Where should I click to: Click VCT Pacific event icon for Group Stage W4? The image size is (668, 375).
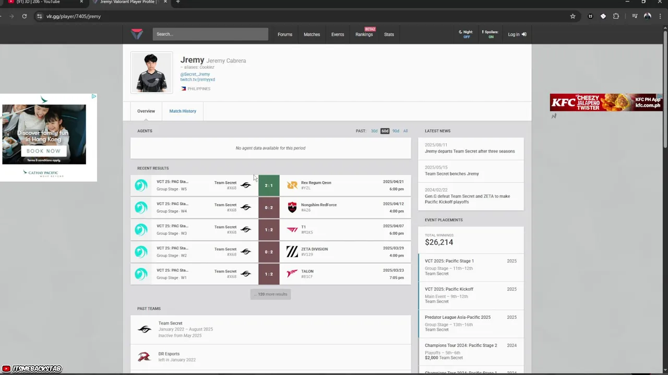(x=141, y=208)
